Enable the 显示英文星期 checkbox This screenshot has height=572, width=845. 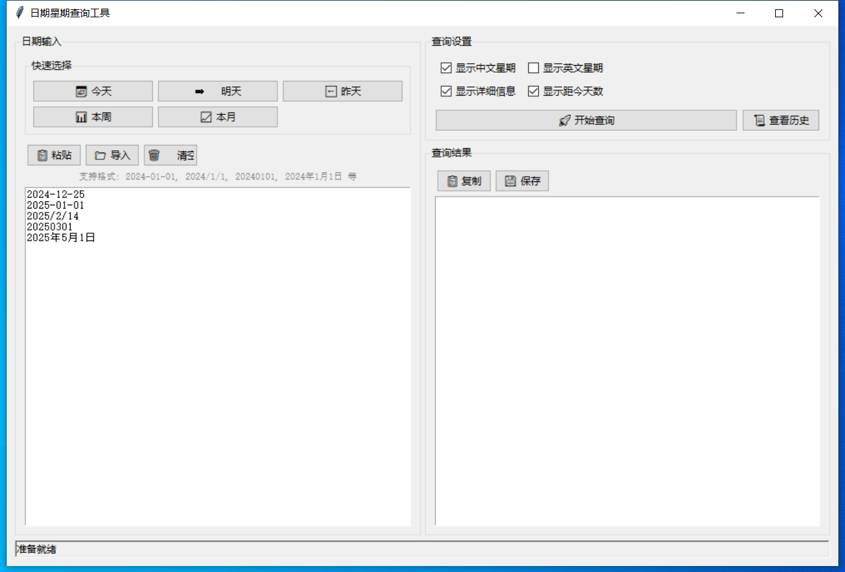click(x=566, y=68)
